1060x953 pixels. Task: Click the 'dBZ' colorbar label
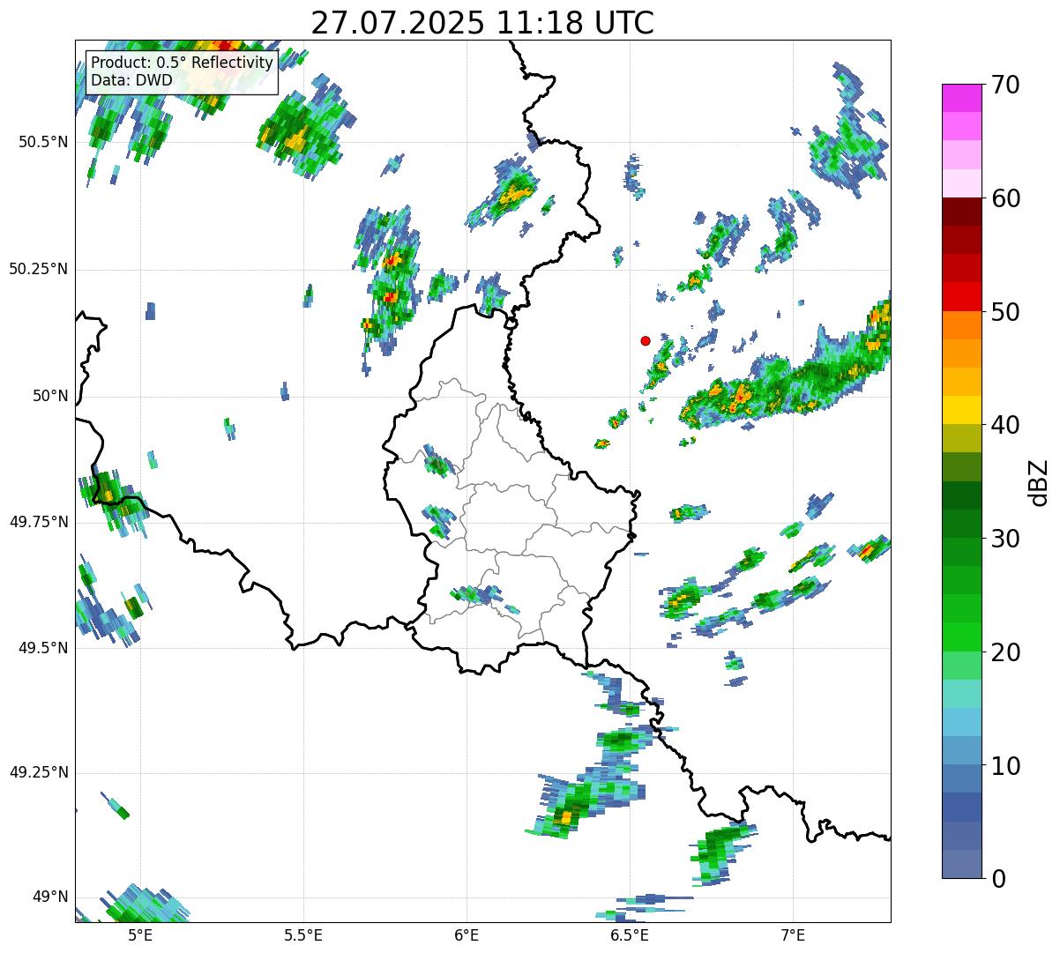point(1039,481)
